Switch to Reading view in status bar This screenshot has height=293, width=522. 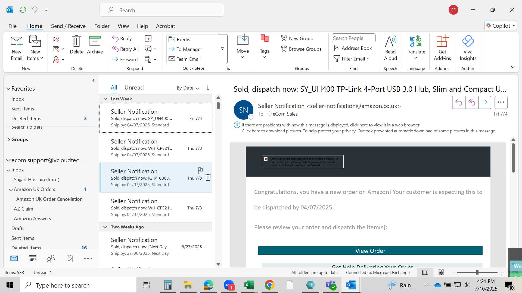point(441,272)
